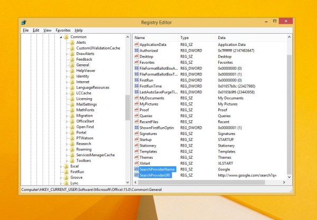Click the Templates string value icon
Image resolution: width=317 pixels, height=220 pixels.
(x=136, y=151)
